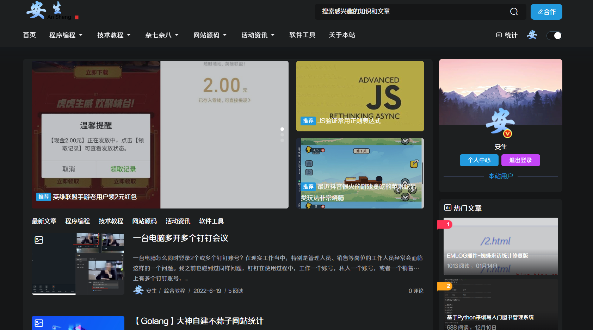This screenshot has height=330, width=593.
Task: Switch to 最新文章 tab
Action: pos(44,221)
